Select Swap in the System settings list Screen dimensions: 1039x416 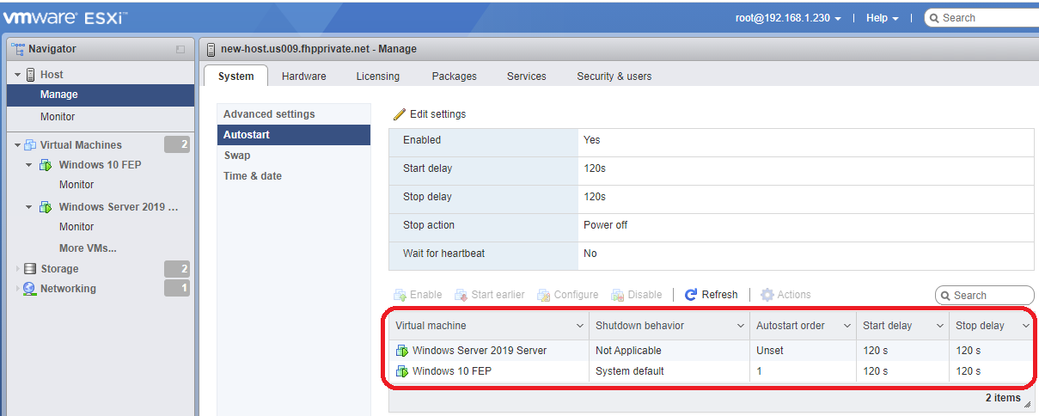point(237,156)
